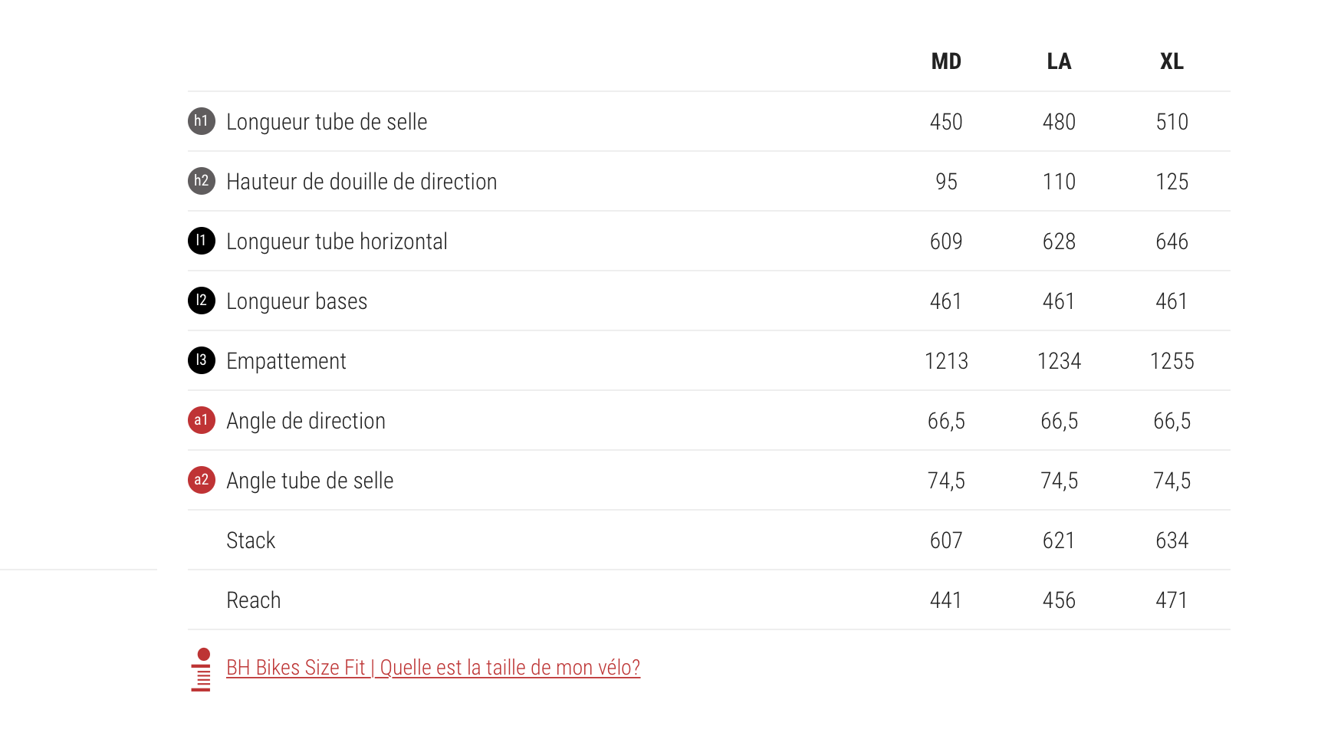Click the l1 top tube length badge
Image resolution: width=1331 pixels, height=749 pixels.
202,241
